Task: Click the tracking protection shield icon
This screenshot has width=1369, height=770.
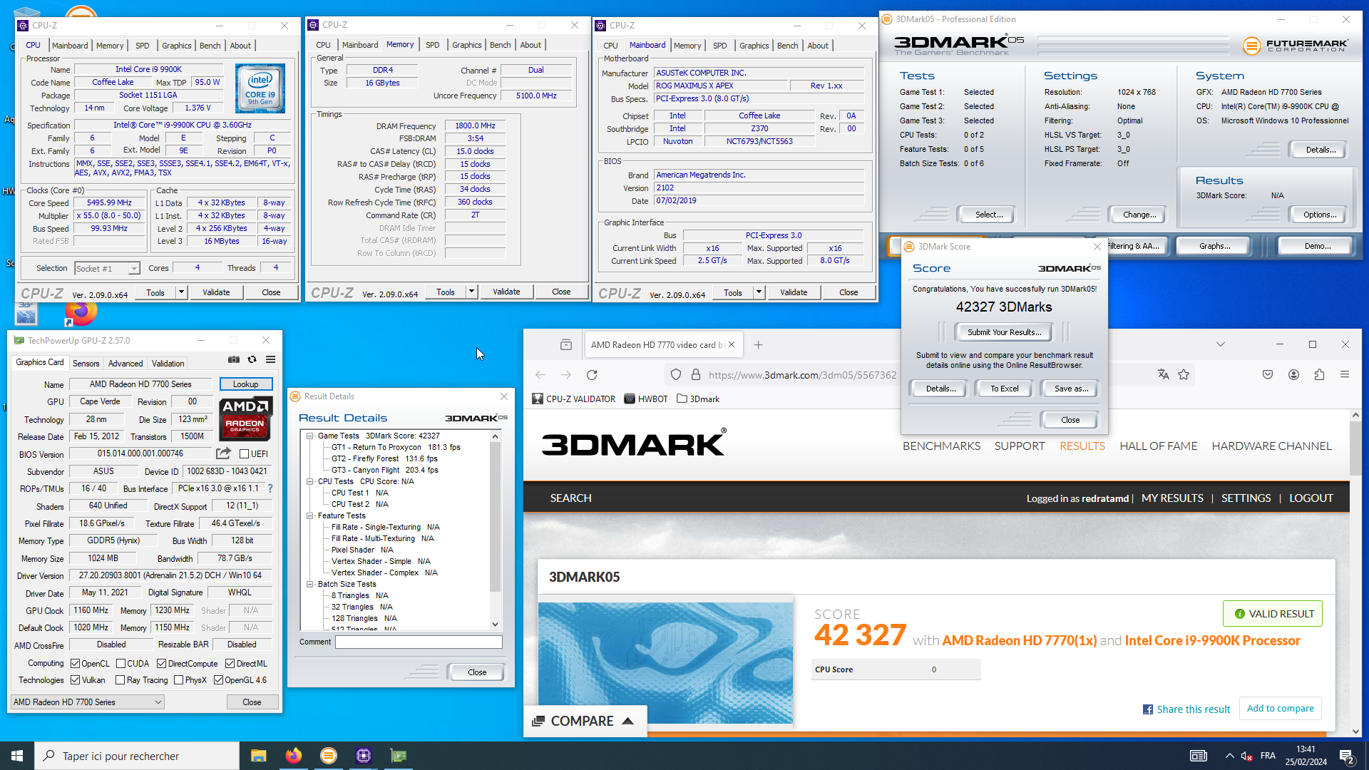Action: (676, 374)
